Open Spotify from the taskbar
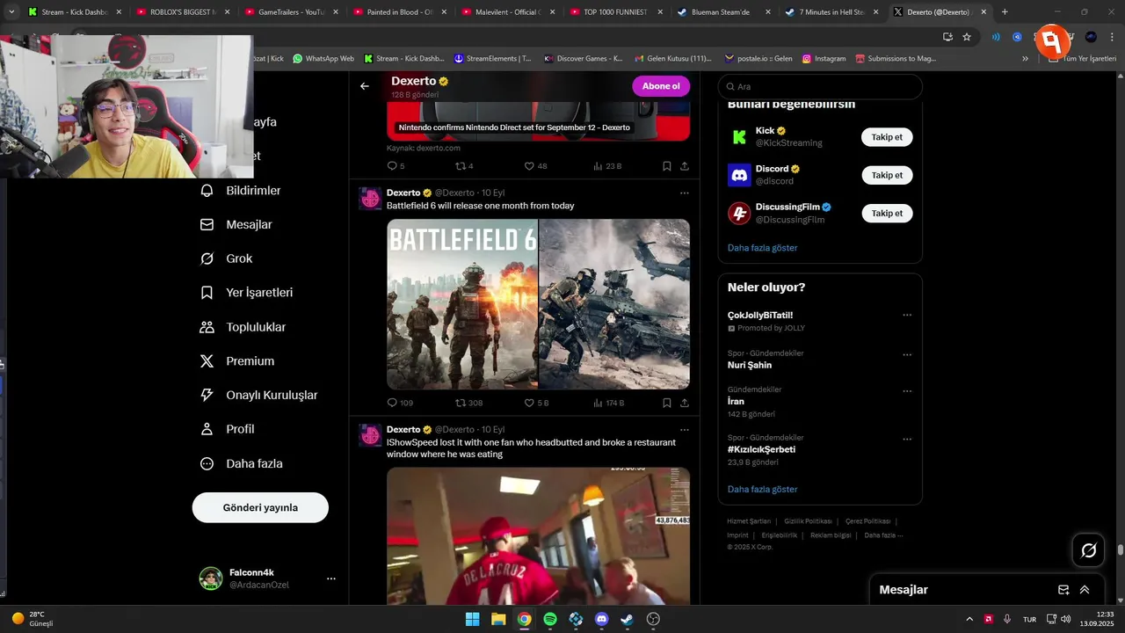 550,619
